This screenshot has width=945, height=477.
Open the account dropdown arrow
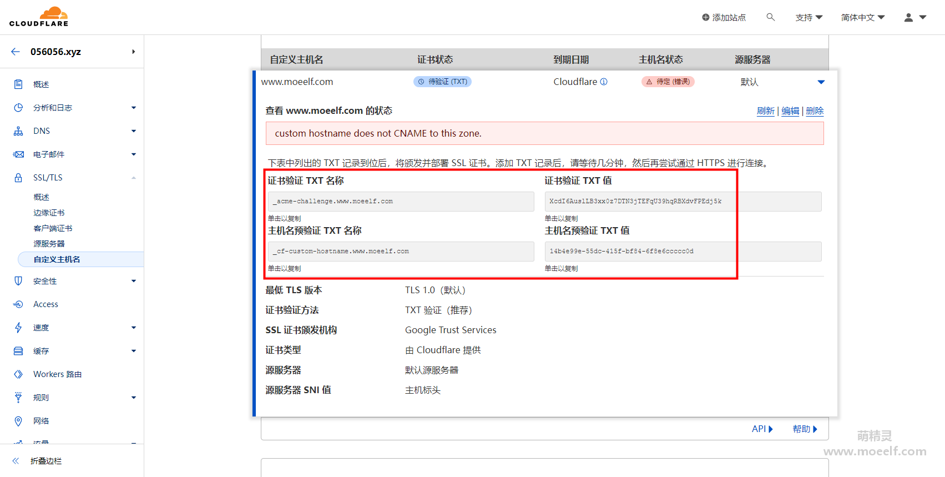tap(923, 17)
